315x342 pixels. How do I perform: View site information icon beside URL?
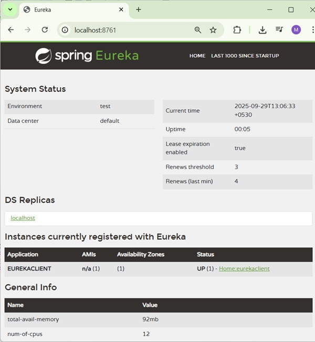(65, 30)
